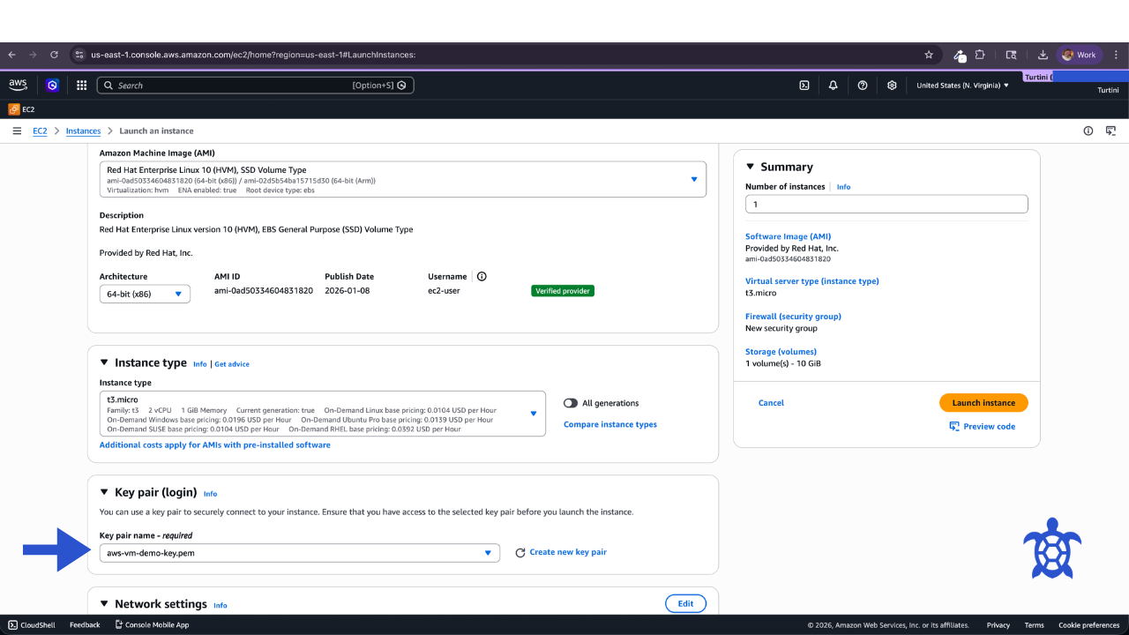Open Software Image (AMI) summary link

[788, 236]
